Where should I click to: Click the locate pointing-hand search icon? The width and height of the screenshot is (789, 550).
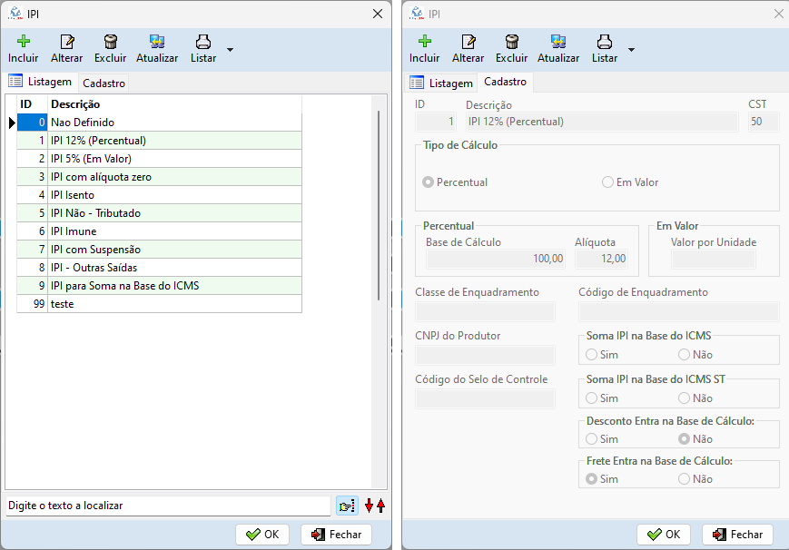point(347,506)
